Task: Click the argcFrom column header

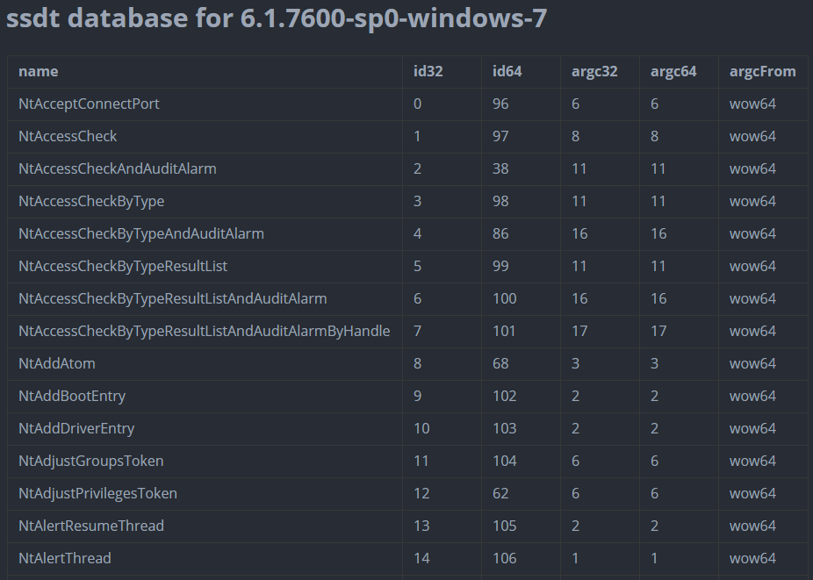Action: click(x=762, y=72)
